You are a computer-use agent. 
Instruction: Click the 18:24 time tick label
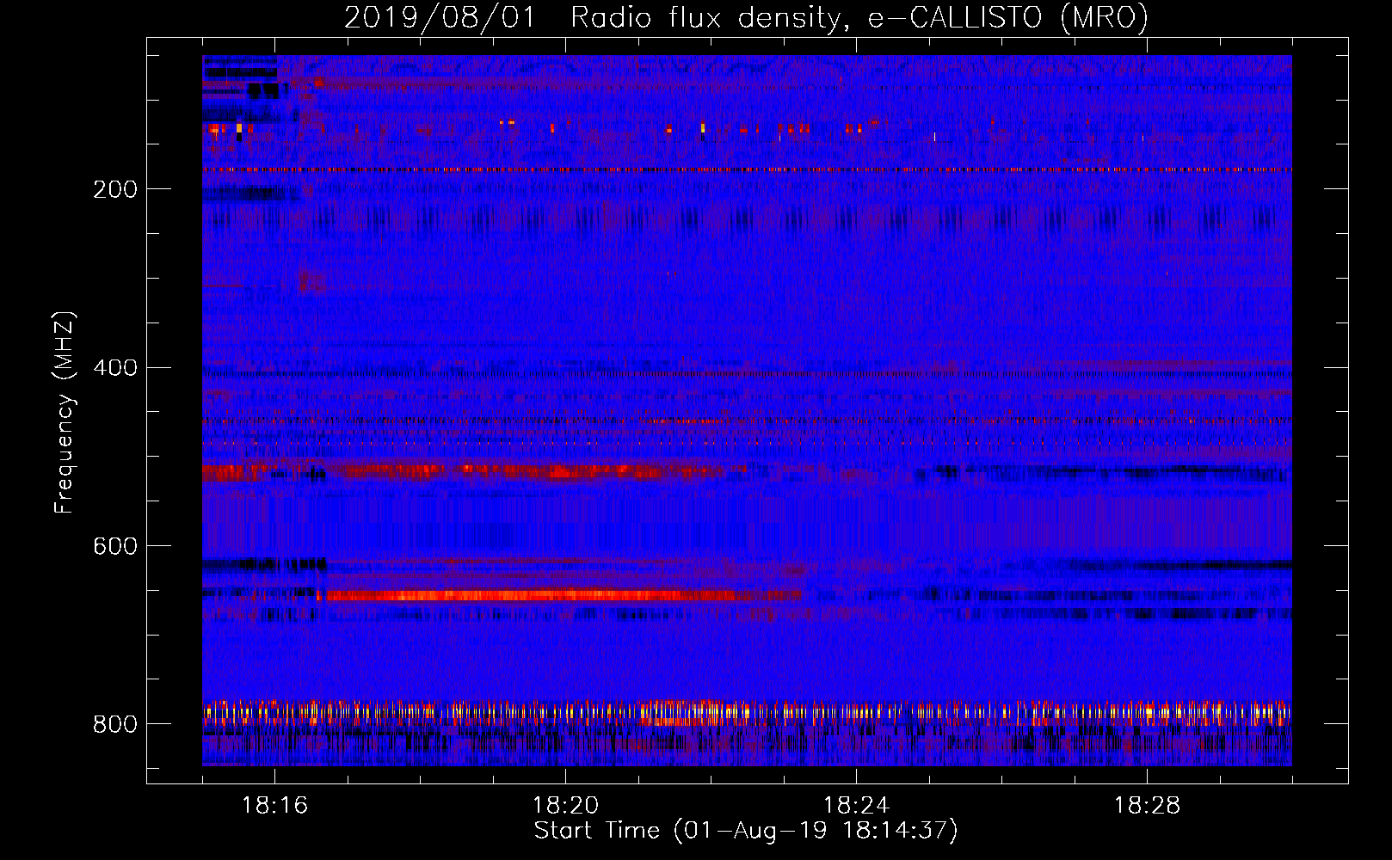pos(856,805)
